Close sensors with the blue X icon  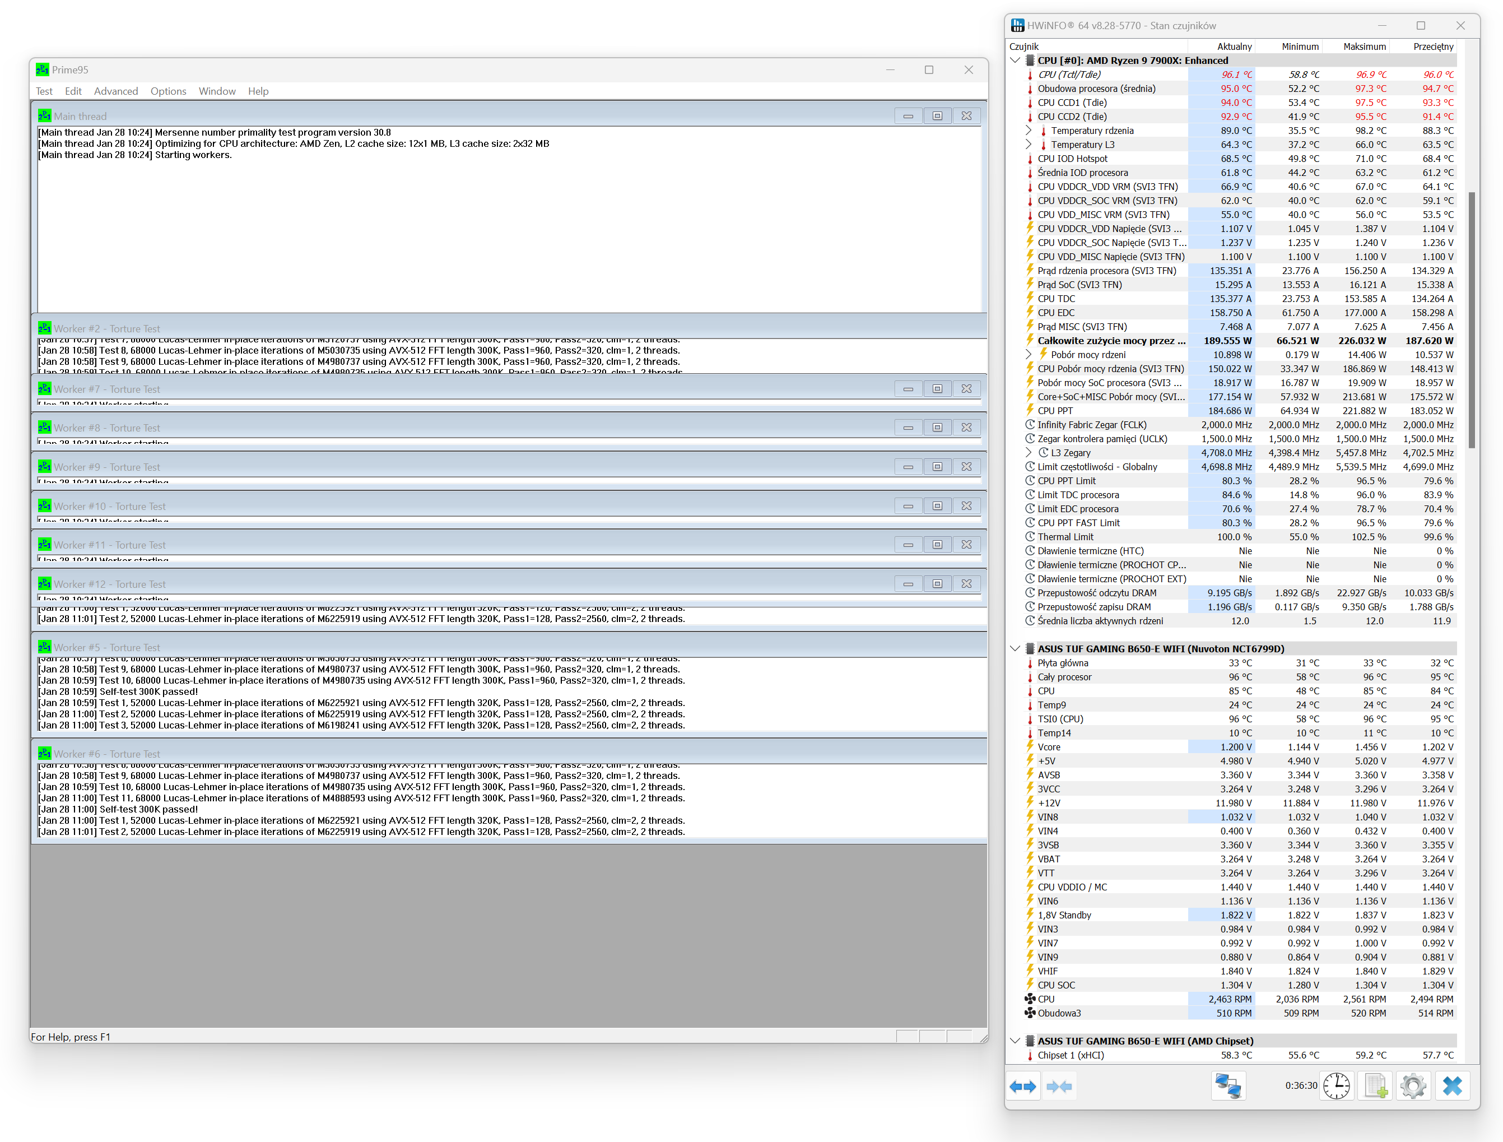[x=1452, y=1087]
